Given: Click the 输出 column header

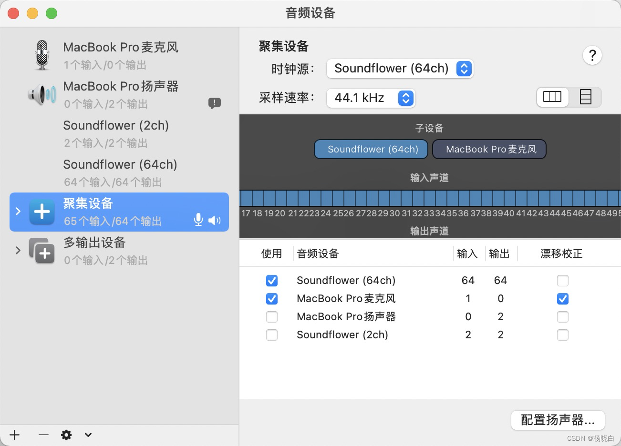Looking at the screenshot, I should [500, 253].
